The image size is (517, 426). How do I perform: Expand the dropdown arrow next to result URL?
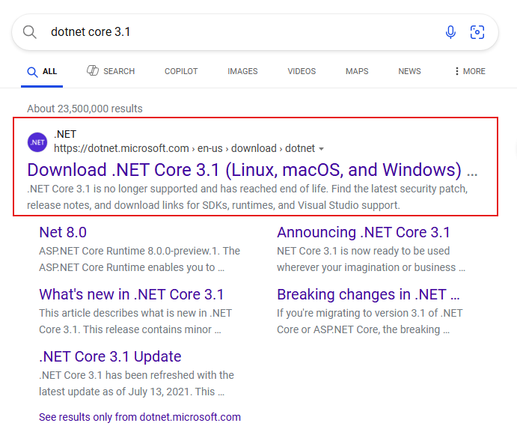point(322,149)
